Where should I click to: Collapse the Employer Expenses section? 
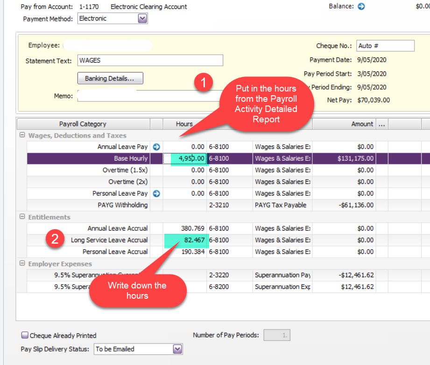pos(22,264)
